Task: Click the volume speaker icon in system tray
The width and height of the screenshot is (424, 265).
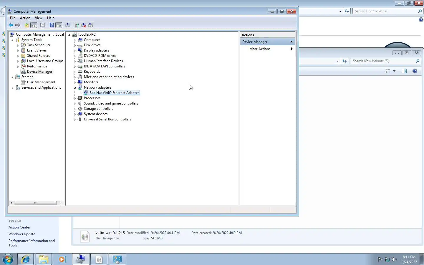Action: pos(394,259)
